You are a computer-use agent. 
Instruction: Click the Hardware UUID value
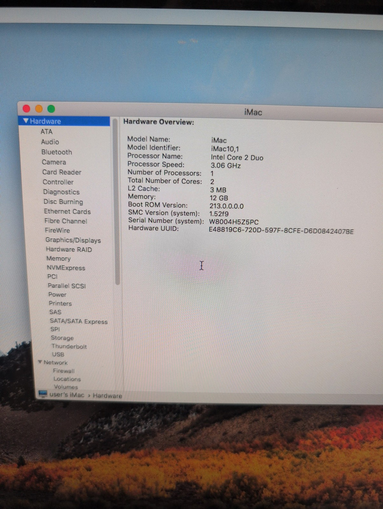281,231
